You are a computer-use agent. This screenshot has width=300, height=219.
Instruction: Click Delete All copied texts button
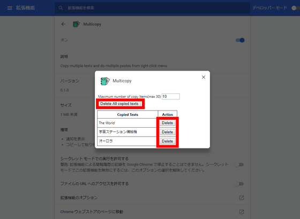pos(120,104)
